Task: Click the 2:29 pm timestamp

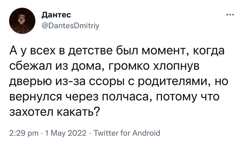Action: [x=24, y=133]
